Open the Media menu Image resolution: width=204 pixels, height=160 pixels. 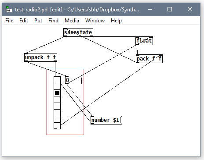click(72, 21)
